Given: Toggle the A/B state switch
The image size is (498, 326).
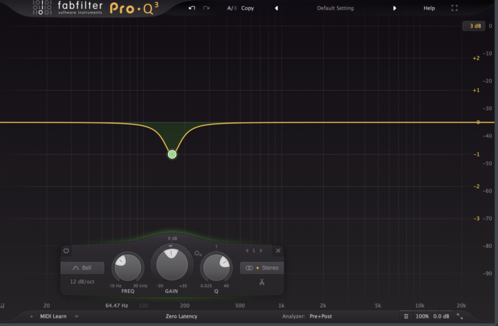Looking at the screenshot, I should pyautogui.click(x=232, y=8).
